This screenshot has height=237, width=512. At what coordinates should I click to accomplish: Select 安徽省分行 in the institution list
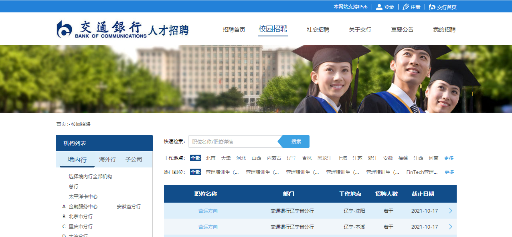click(129, 207)
